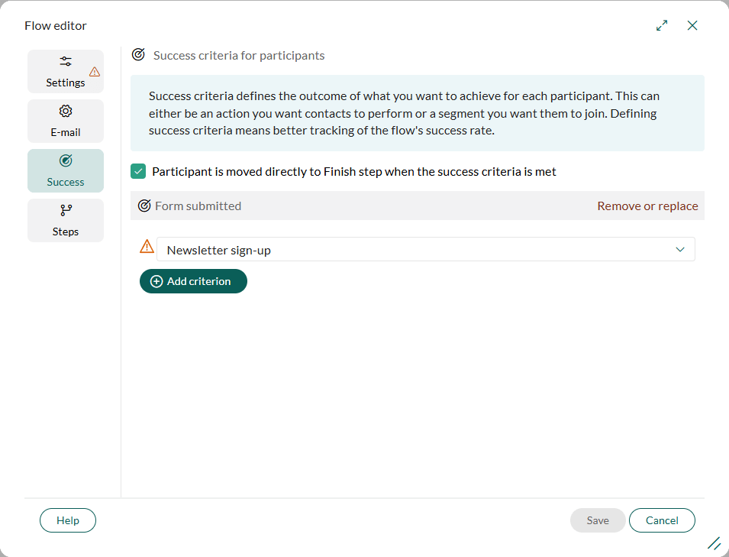Click the expand dialog arrows icon
Viewport: 729px width, 557px height.
click(x=662, y=25)
